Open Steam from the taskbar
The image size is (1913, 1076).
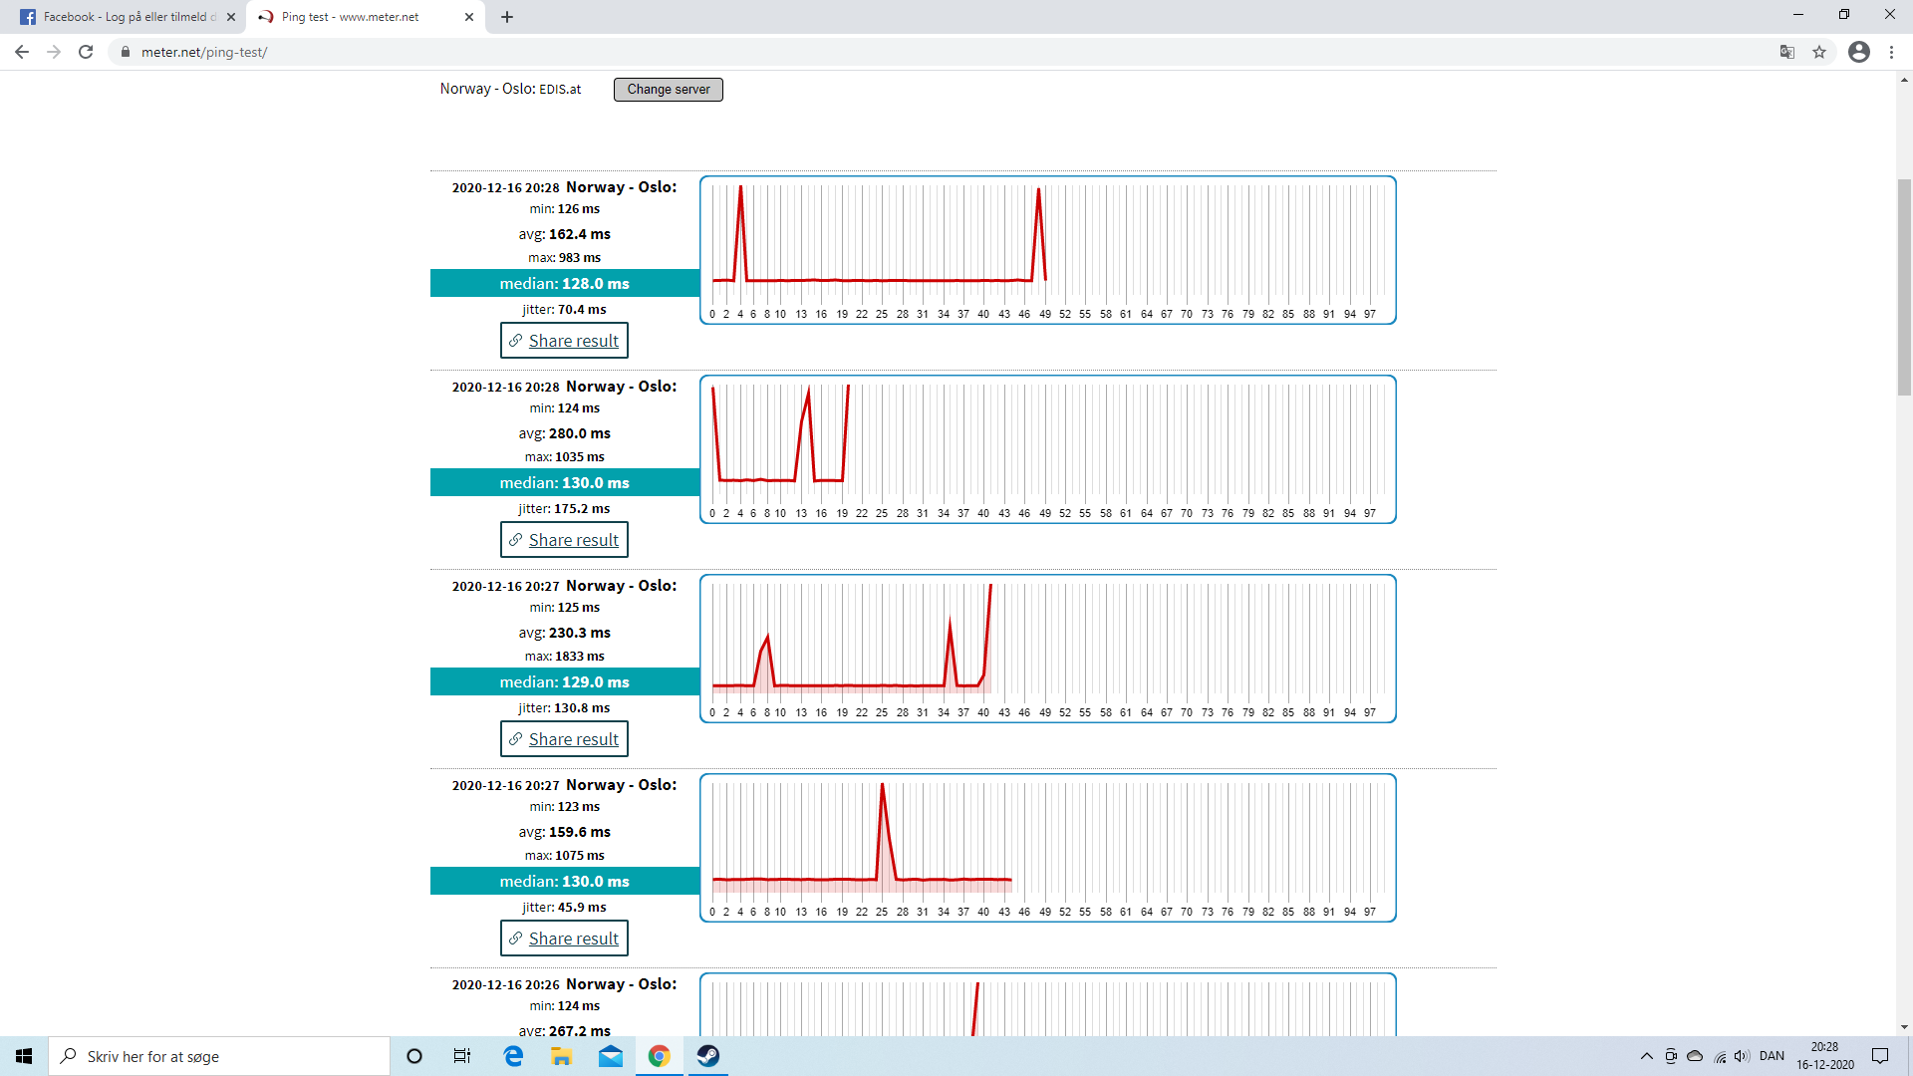(707, 1056)
